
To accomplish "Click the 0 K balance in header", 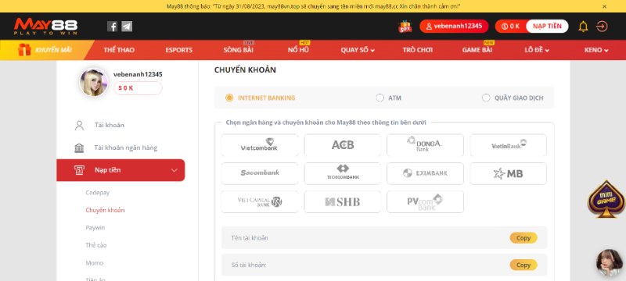I will tap(511, 27).
